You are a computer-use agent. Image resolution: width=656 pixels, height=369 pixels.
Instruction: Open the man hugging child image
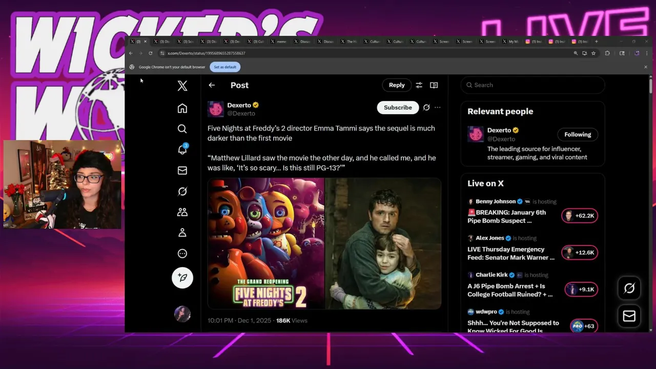point(383,244)
